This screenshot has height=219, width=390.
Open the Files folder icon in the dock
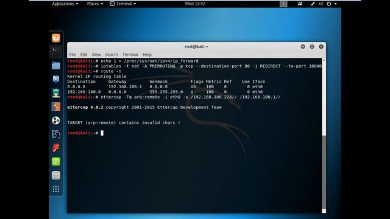click(56, 66)
